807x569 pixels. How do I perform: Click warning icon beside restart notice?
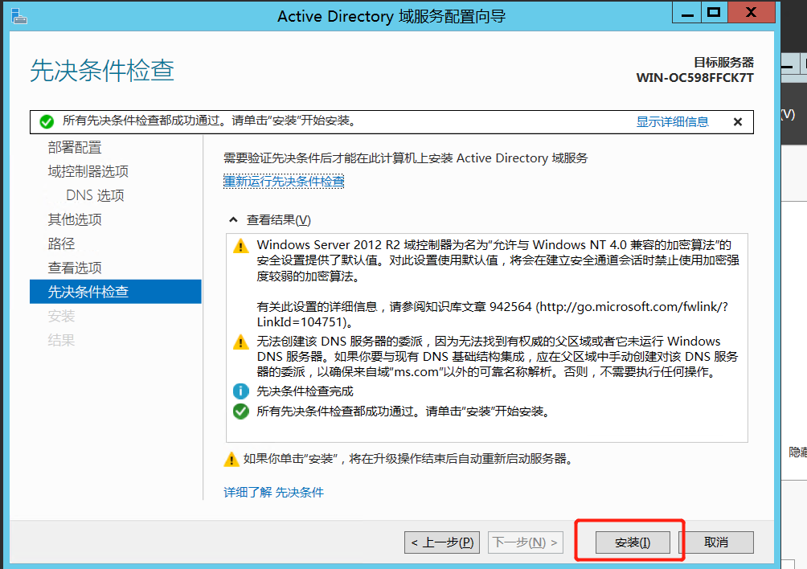(231, 459)
